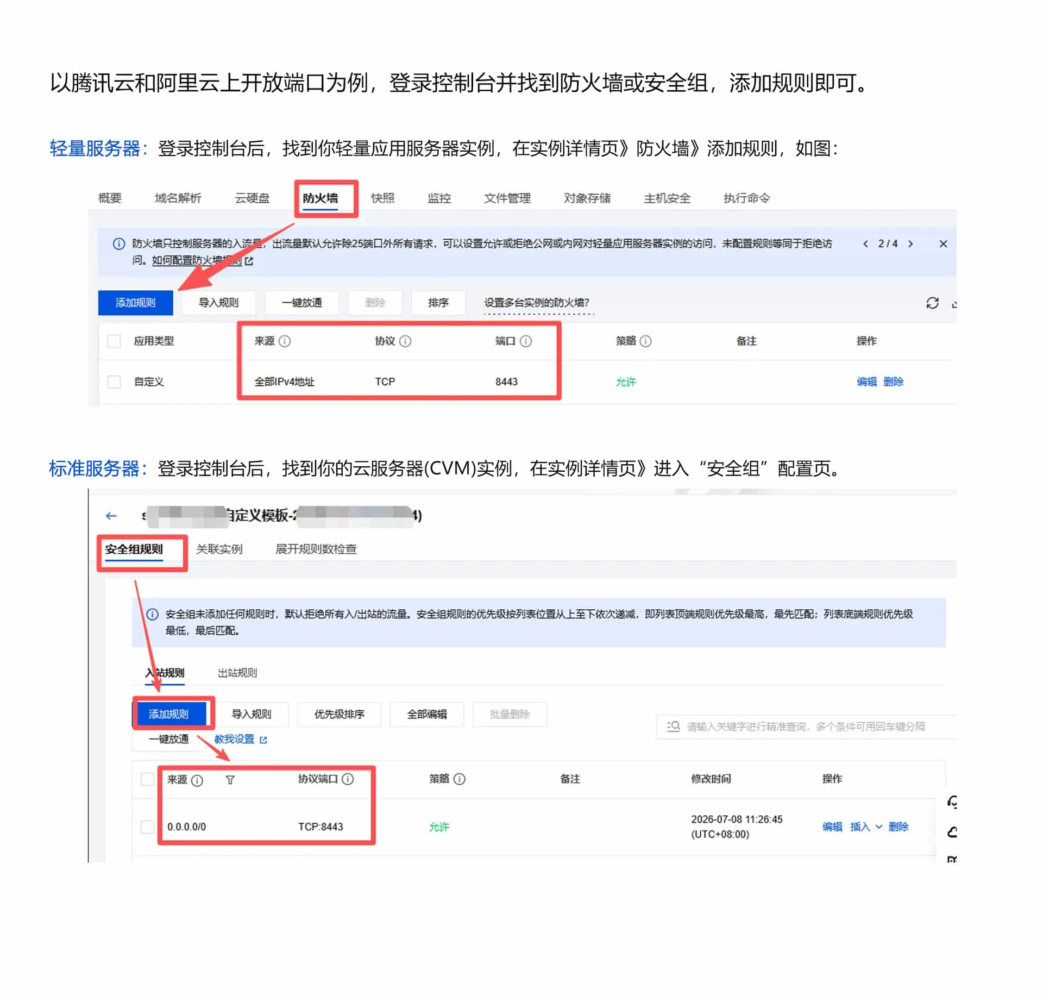Image resolution: width=1043 pixels, height=994 pixels.
Task: Click the external link icon beside 教我设置
Action: (x=263, y=740)
